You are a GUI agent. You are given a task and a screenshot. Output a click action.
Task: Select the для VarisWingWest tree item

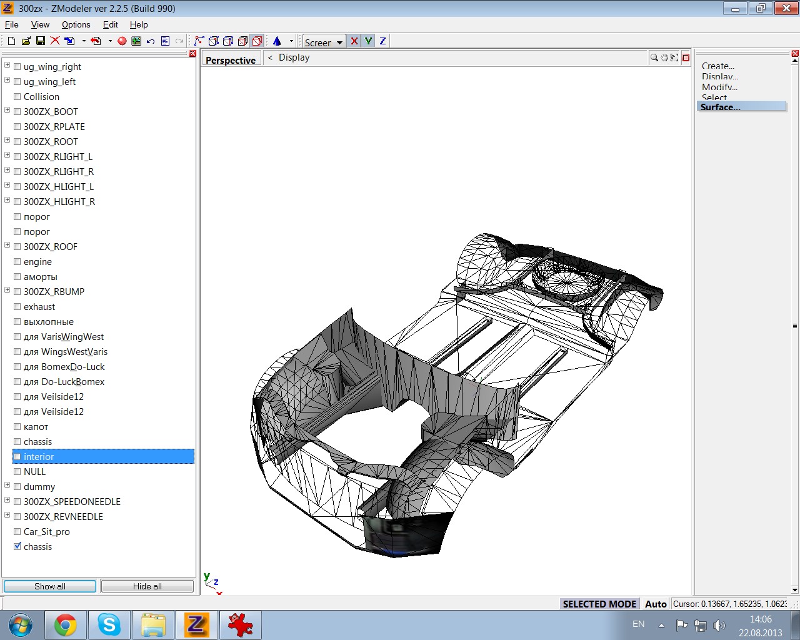pyautogui.click(x=64, y=337)
